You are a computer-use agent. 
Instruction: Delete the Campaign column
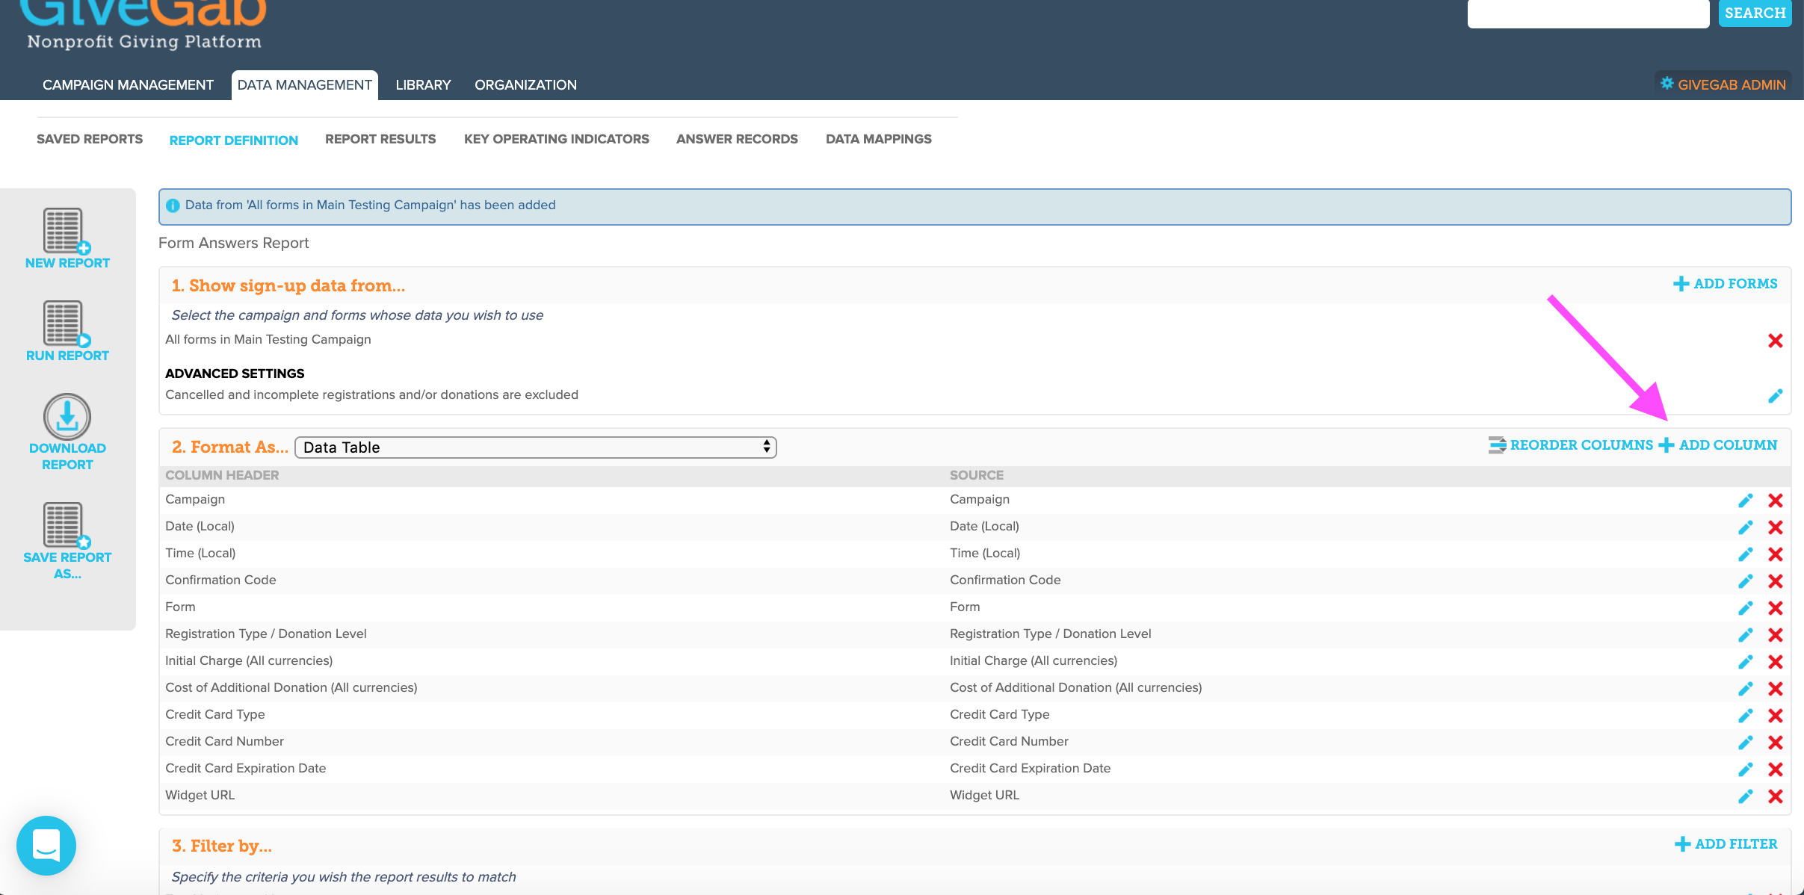(1776, 501)
